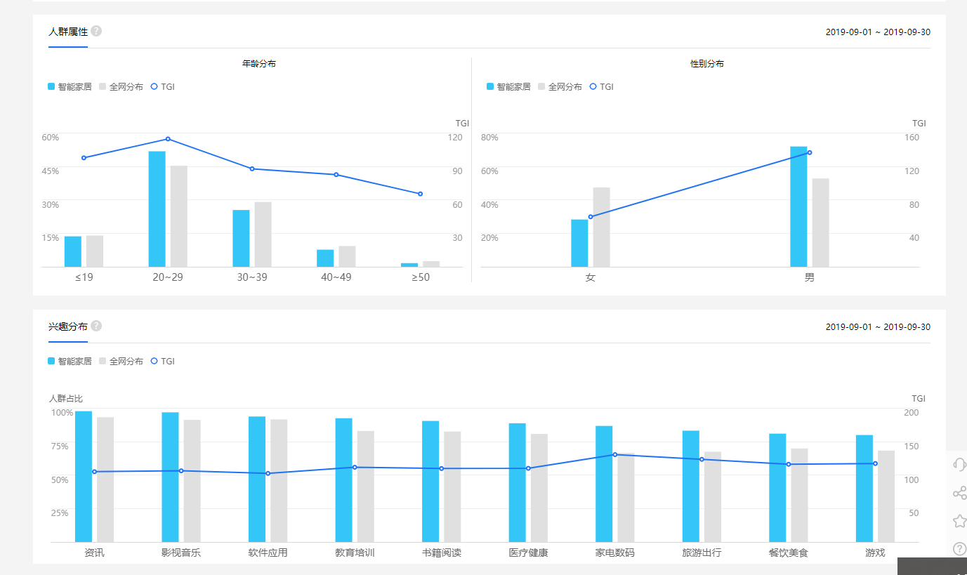
Task: Click the 影视音乐 axis label
Action: point(181,553)
